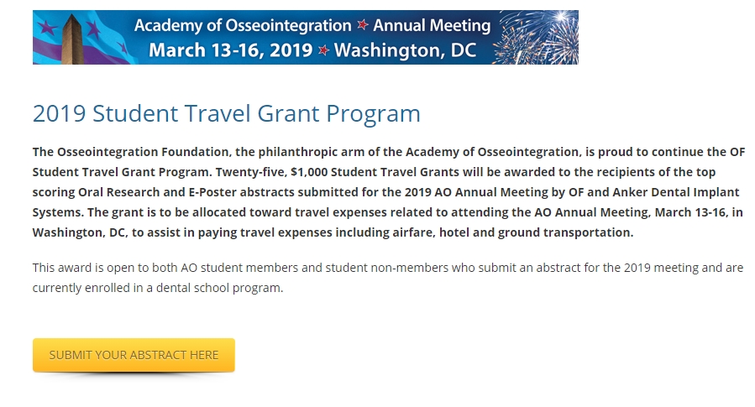Click the "Anker Dental Implant" text
The image size is (755, 407).
tap(677, 192)
